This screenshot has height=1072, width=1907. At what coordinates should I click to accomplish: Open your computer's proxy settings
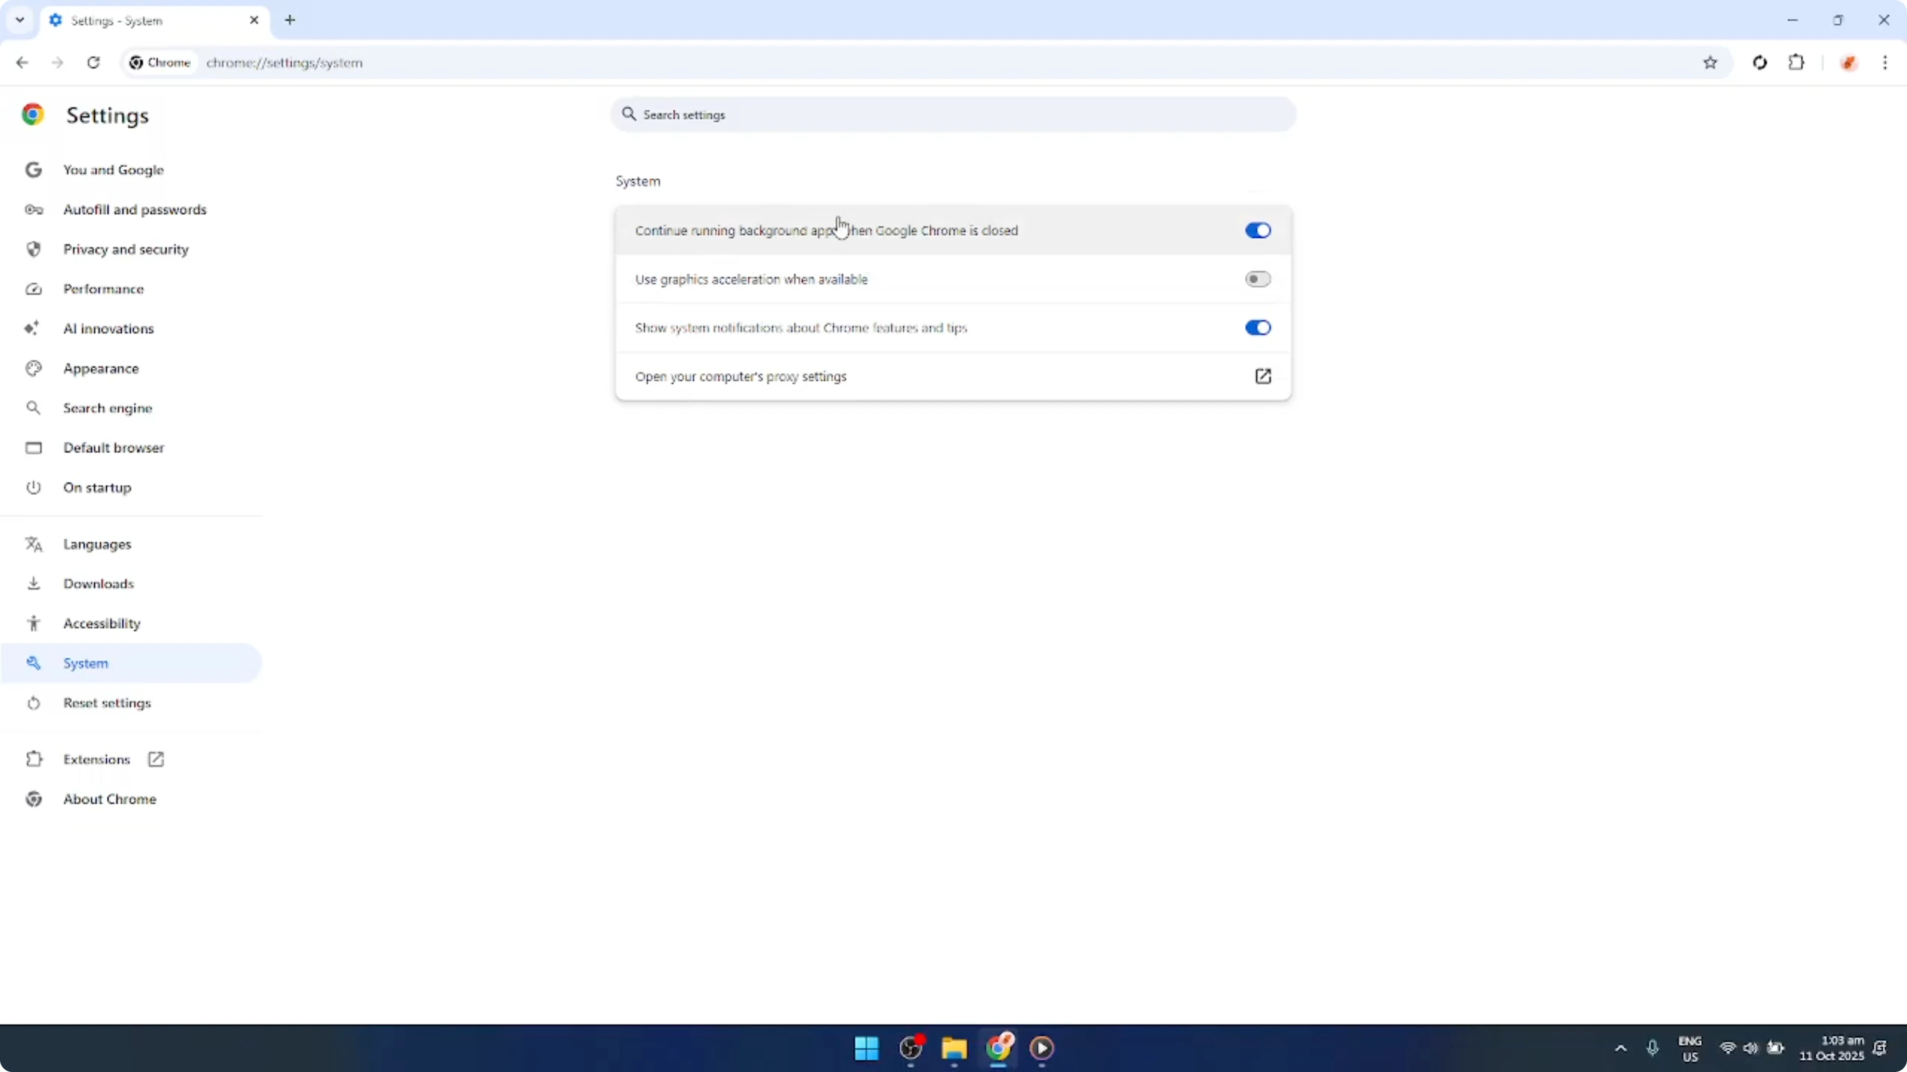tap(741, 376)
